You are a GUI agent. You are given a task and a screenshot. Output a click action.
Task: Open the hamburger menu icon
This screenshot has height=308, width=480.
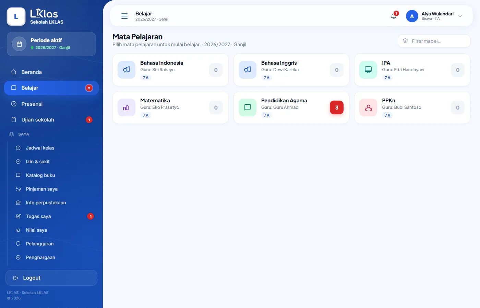[124, 16]
